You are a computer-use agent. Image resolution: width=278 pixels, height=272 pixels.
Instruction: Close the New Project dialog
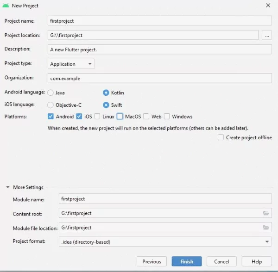268,6
